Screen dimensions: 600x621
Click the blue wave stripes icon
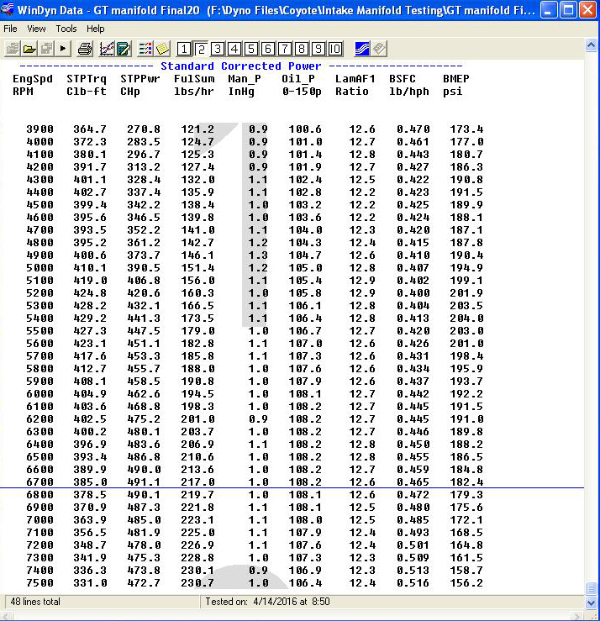point(361,49)
